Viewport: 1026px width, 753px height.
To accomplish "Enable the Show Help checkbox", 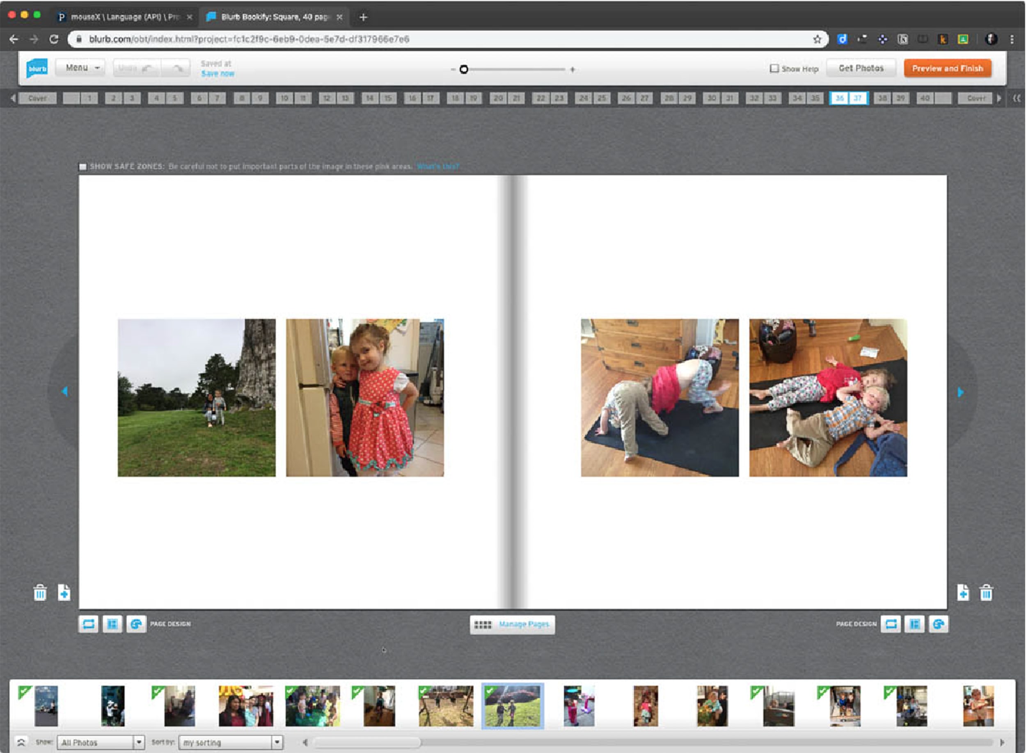I will tap(774, 68).
